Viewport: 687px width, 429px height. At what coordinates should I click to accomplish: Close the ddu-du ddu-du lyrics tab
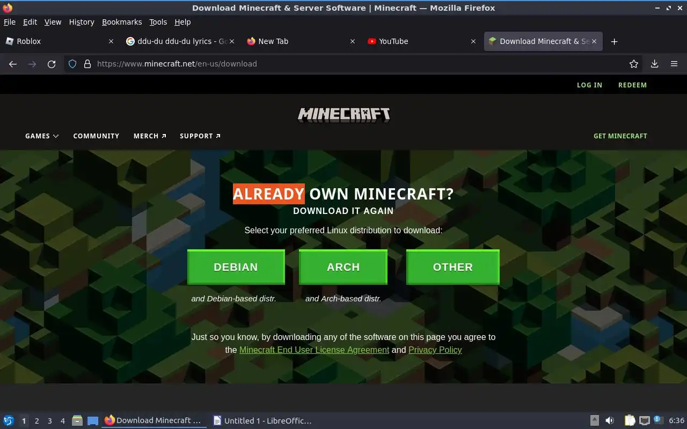(232, 41)
